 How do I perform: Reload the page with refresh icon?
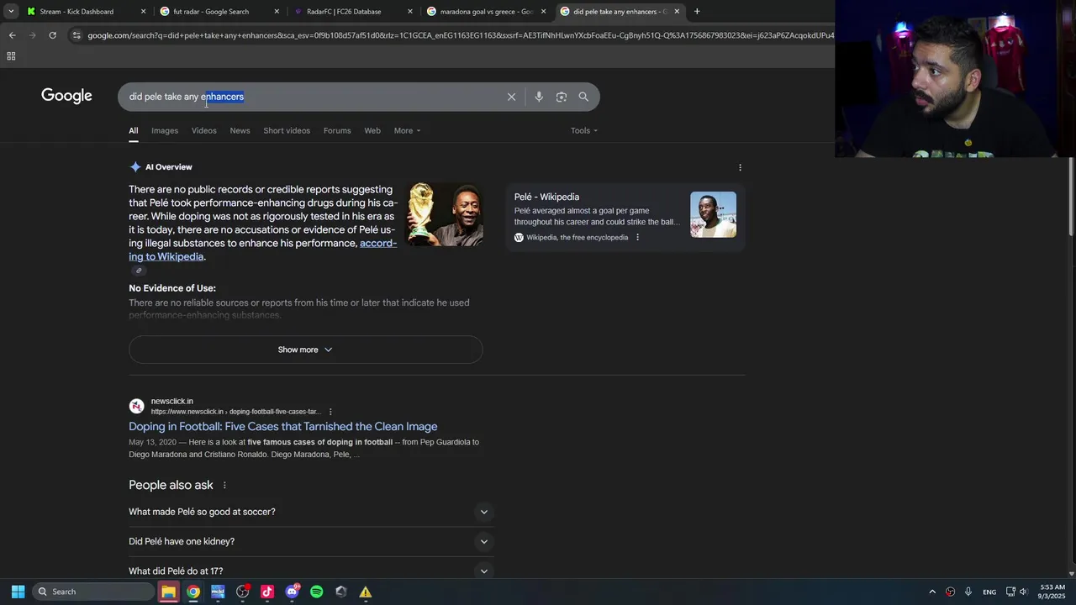52,35
